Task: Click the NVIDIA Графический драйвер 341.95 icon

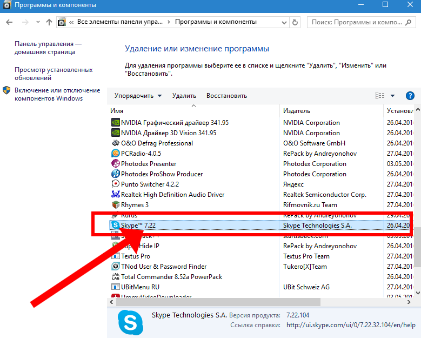Action: click(x=115, y=123)
